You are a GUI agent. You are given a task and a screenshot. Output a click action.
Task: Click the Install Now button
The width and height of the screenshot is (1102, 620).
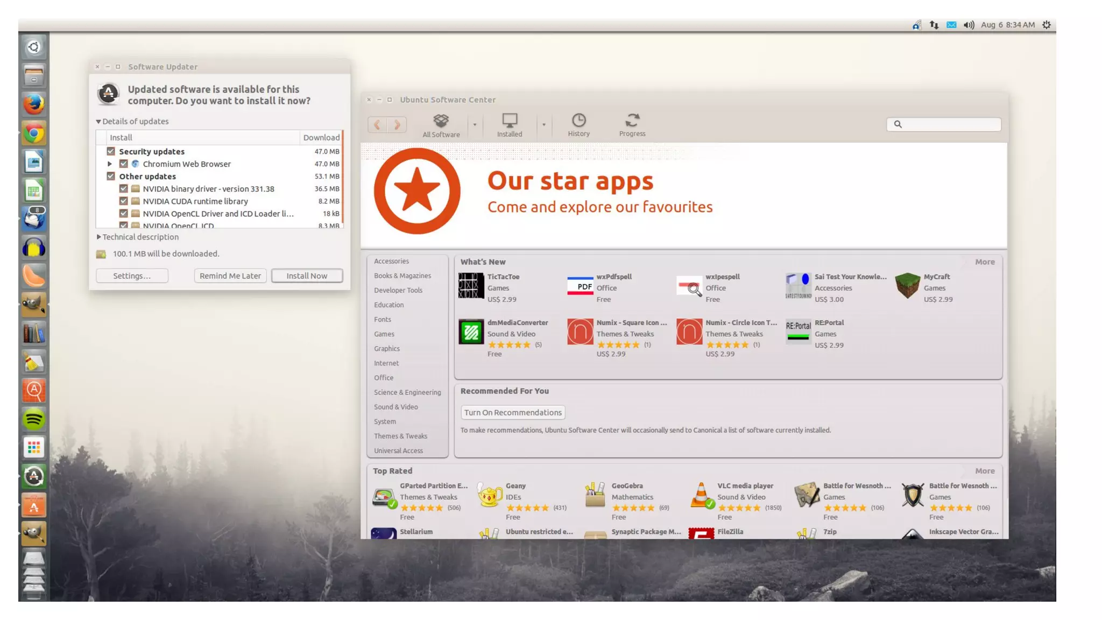[x=307, y=276]
